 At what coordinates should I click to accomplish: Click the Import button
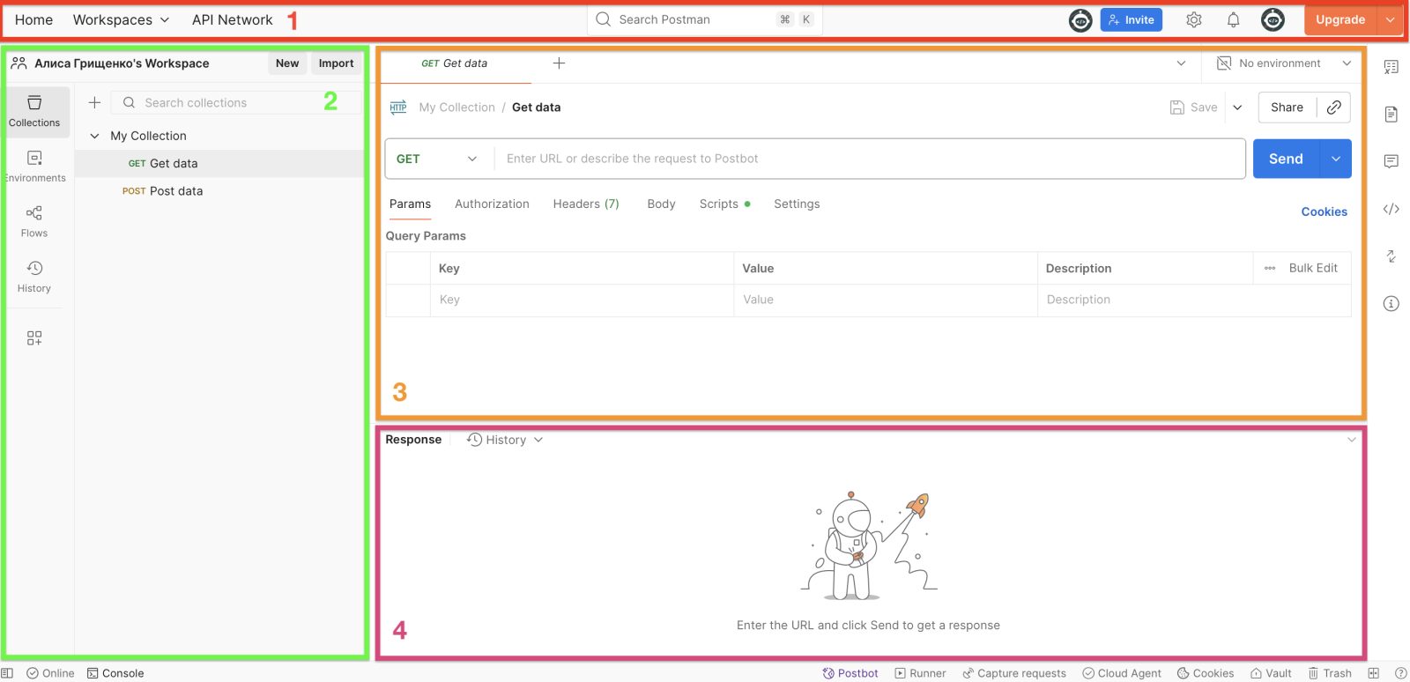(336, 63)
